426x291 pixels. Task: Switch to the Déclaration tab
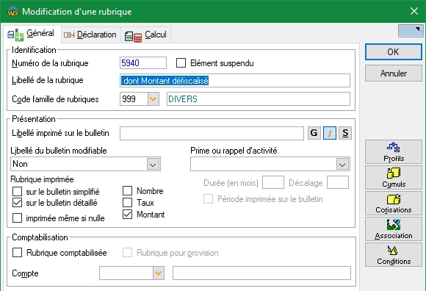(91, 35)
